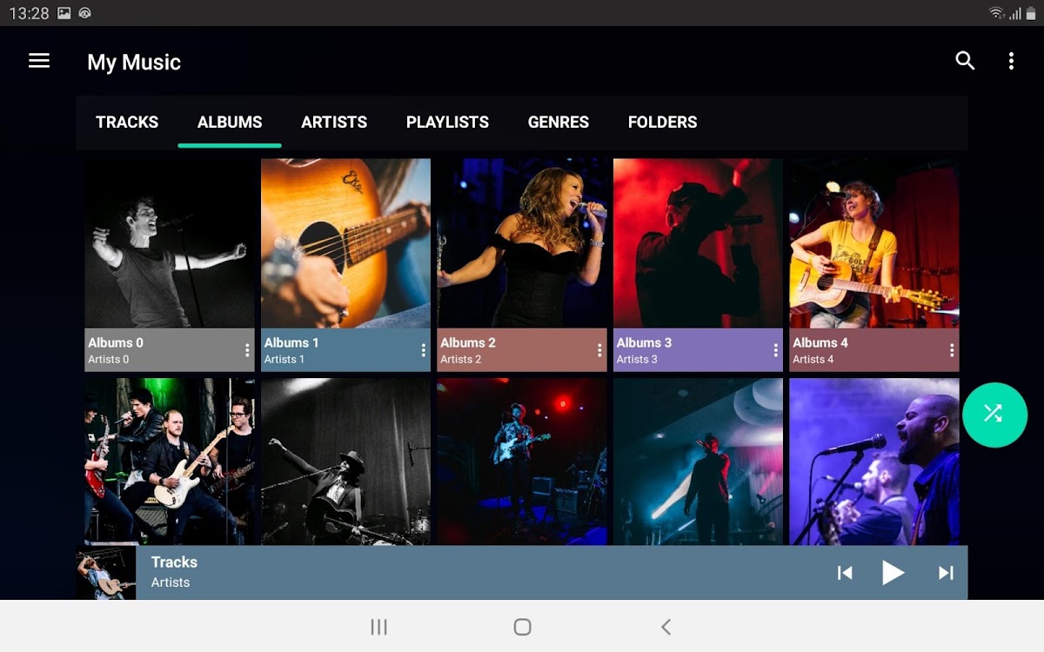The image size is (1044, 652).
Task: Go to the Folders tab
Action: pos(662,123)
